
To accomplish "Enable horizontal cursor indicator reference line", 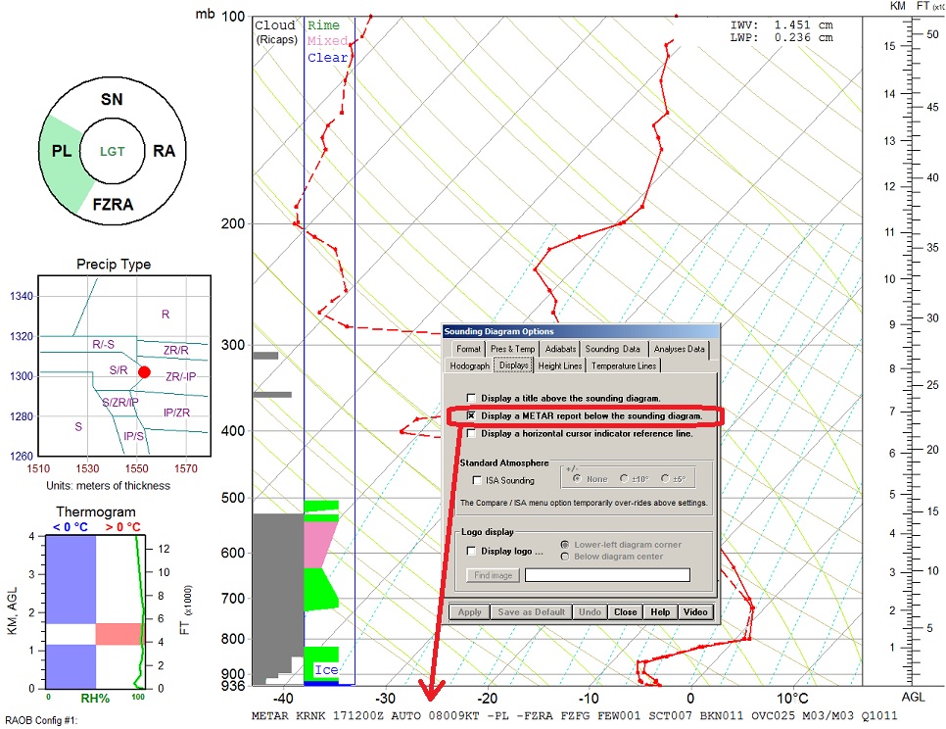I will (x=471, y=433).
